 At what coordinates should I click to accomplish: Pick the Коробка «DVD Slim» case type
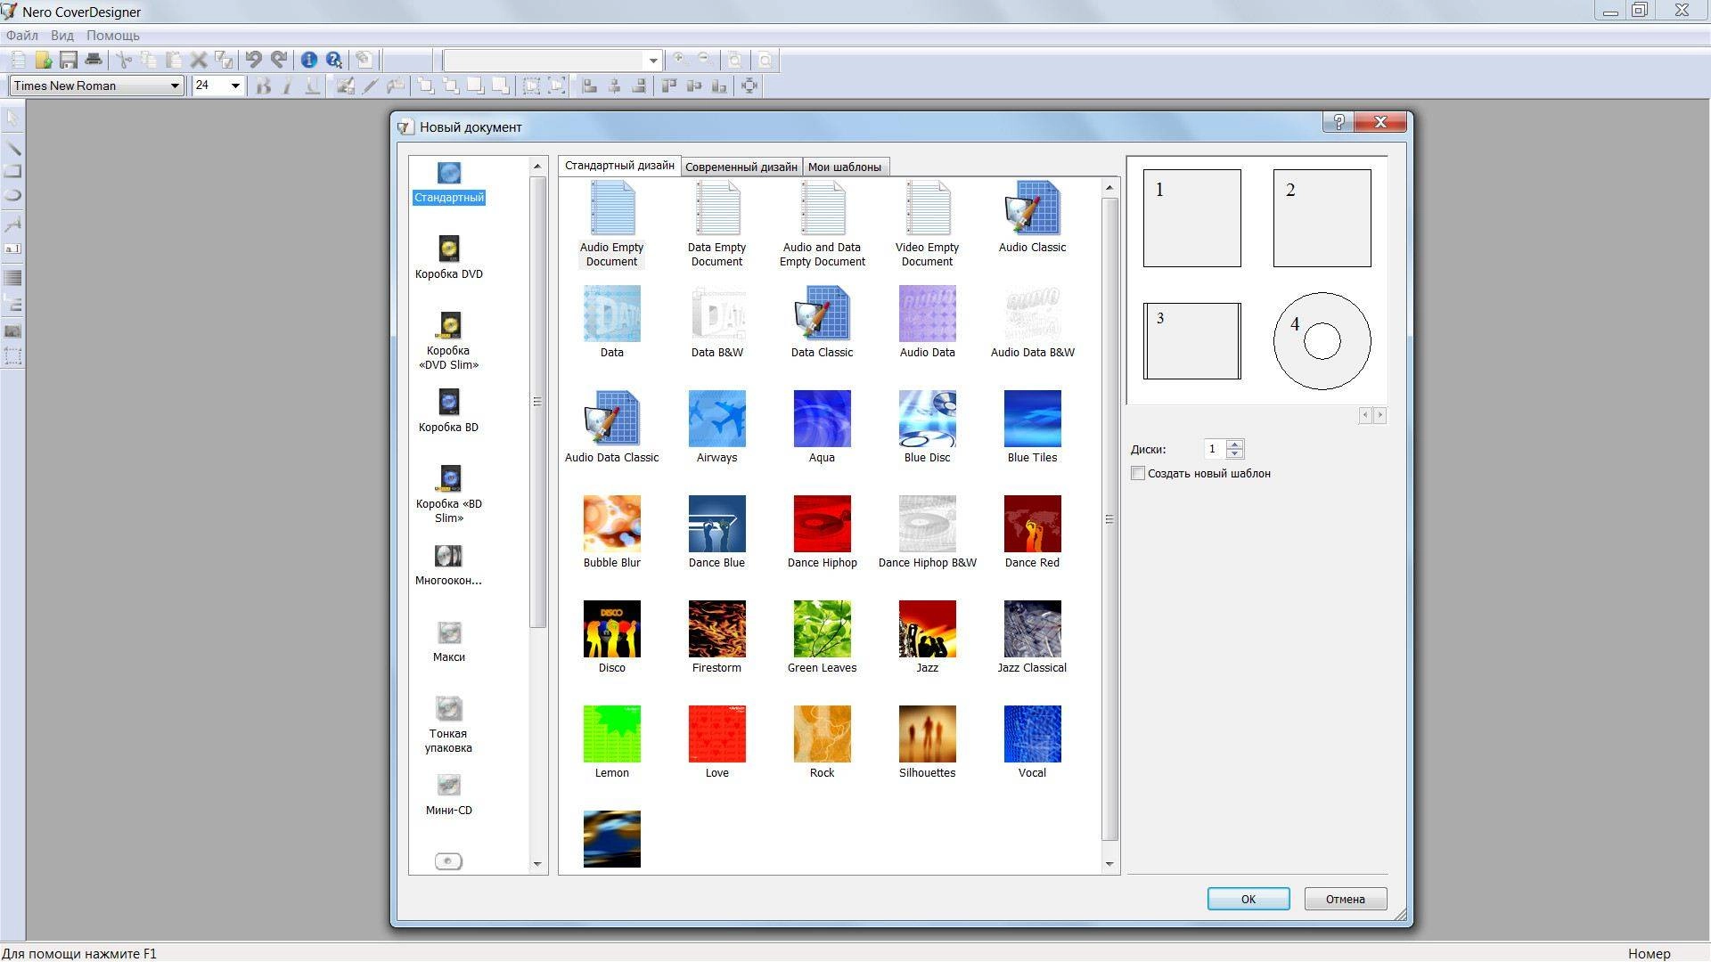pos(448,341)
